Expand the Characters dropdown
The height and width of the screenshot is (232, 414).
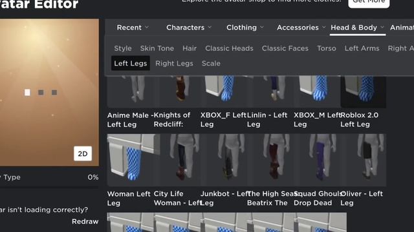[x=189, y=28]
